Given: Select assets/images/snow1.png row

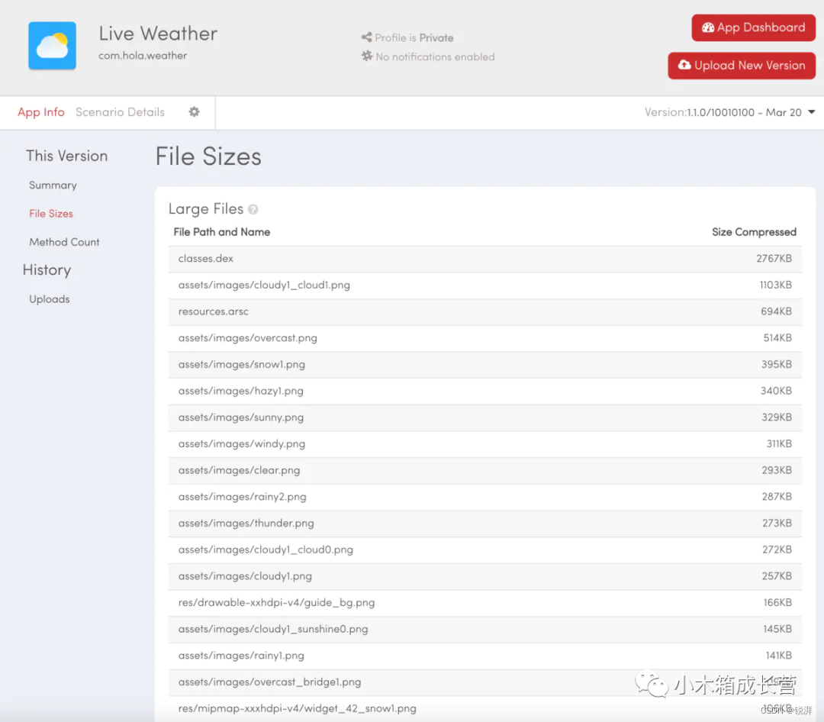Looking at the screenshot, I should (484, 364).
